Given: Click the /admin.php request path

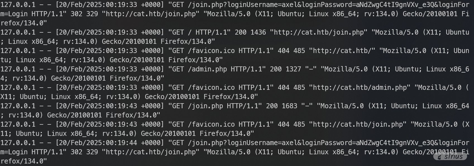Looking at the screenshot, I should pyautogui.click(x=207, y=69).
